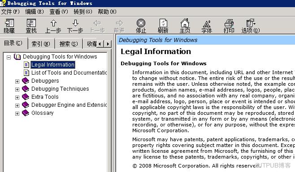Screen dimensions: 295x172
Task: Switch to the Search (搜索) tab
Action: [69, 44]
